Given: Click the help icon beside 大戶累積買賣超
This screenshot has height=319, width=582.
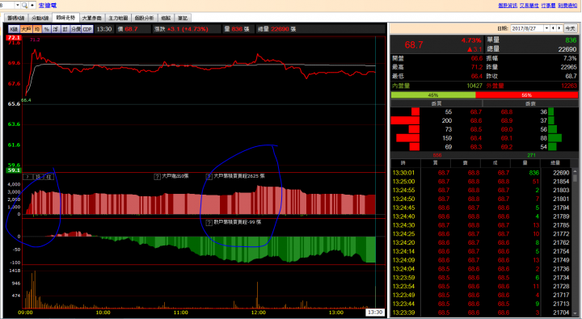Looking at the screenshot, I should tap(209, 177).
